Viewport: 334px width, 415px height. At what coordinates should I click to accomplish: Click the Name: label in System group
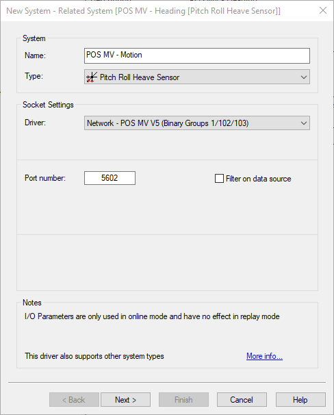coord(35,55)
